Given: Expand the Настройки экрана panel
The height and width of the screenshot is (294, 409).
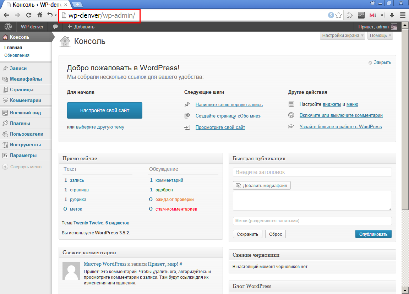Looking at the screenshot, I should tap(343, 36).
